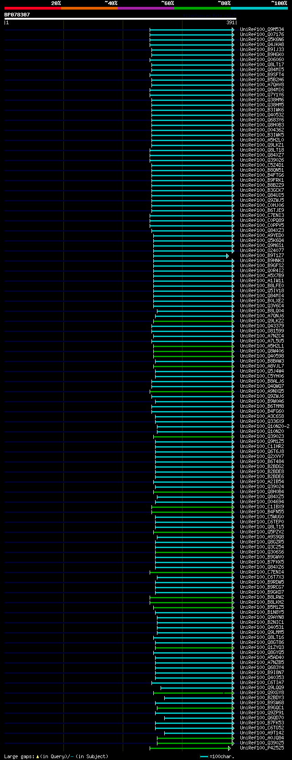Select the UniRef100_Q84XZ5 label
Image resolution: width=292 pixels, height=760 pixels.
(262, 497)
